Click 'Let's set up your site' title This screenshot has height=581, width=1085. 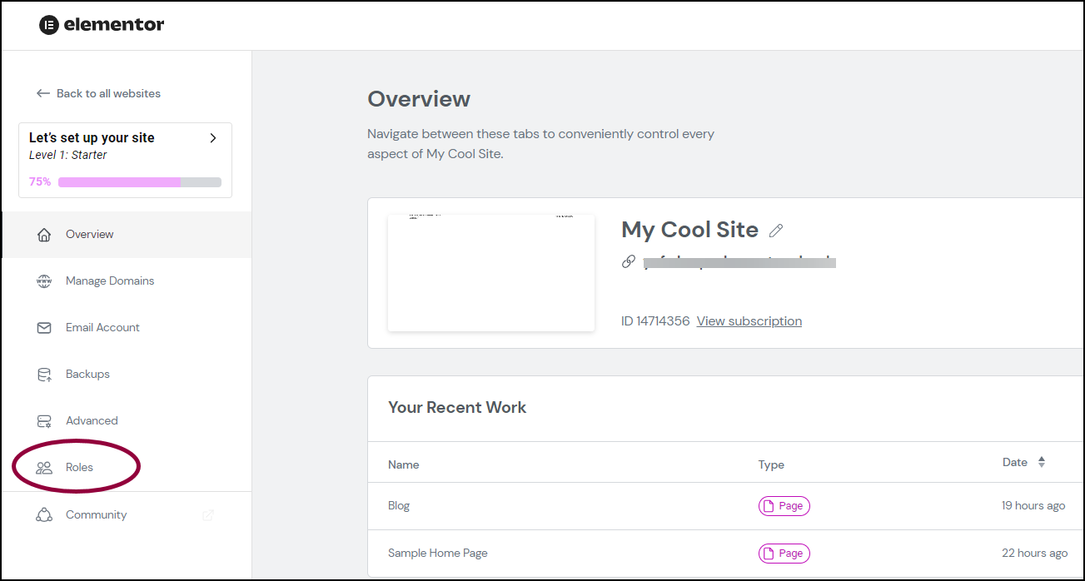tap(92, 138)
